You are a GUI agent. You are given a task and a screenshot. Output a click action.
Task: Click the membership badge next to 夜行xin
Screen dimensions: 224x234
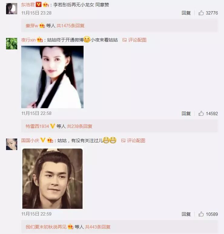(x=40, y=40)
